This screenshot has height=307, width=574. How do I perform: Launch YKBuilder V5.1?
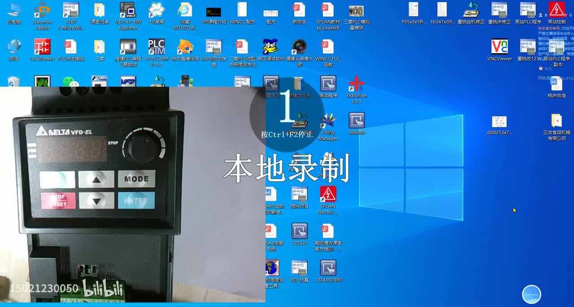357,90
